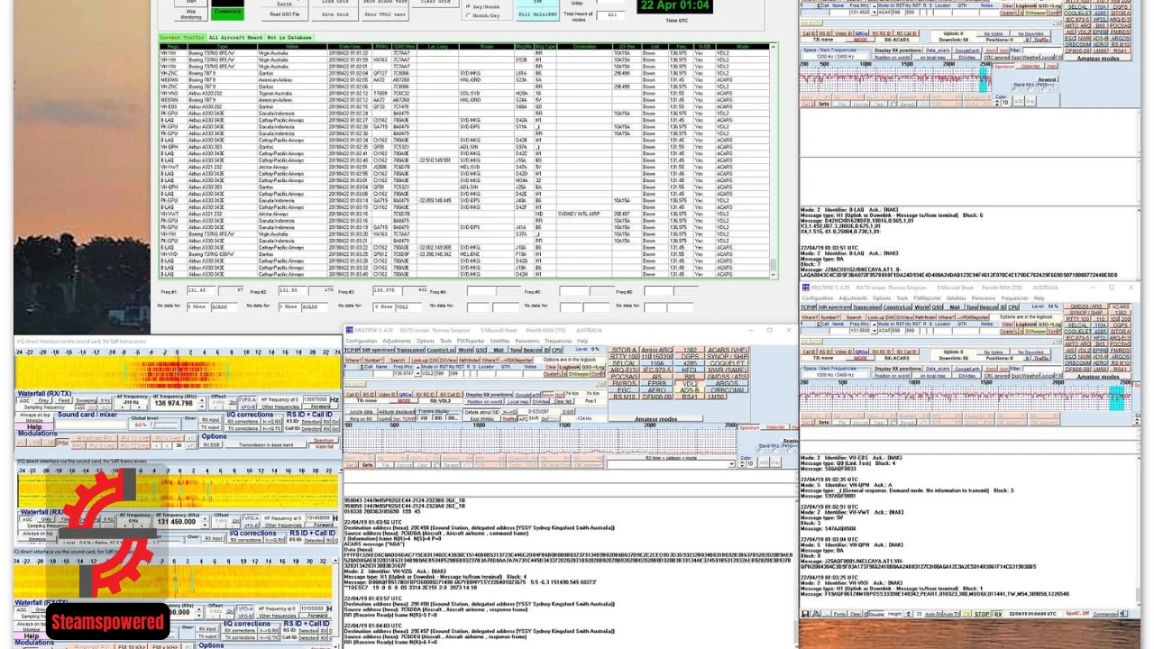Screen dimensions: 1154x649
Task: Click Transceiver button in center MultiPSK window
Action: click(411, 350)
